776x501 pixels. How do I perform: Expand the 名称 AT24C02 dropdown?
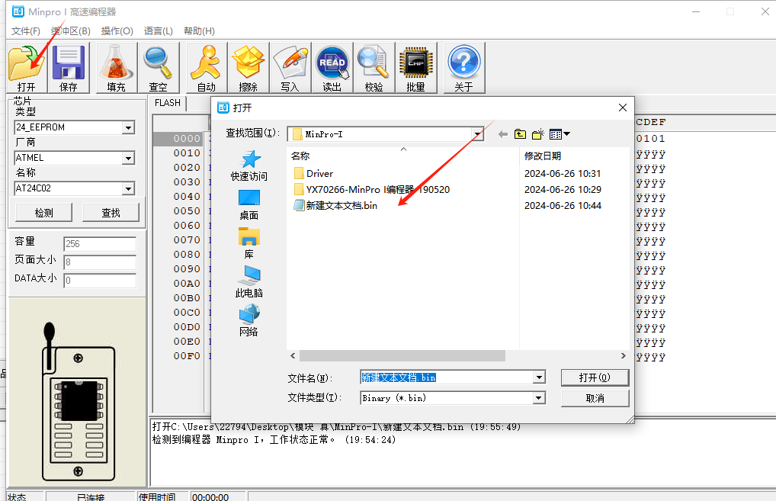tap(128, 188)
